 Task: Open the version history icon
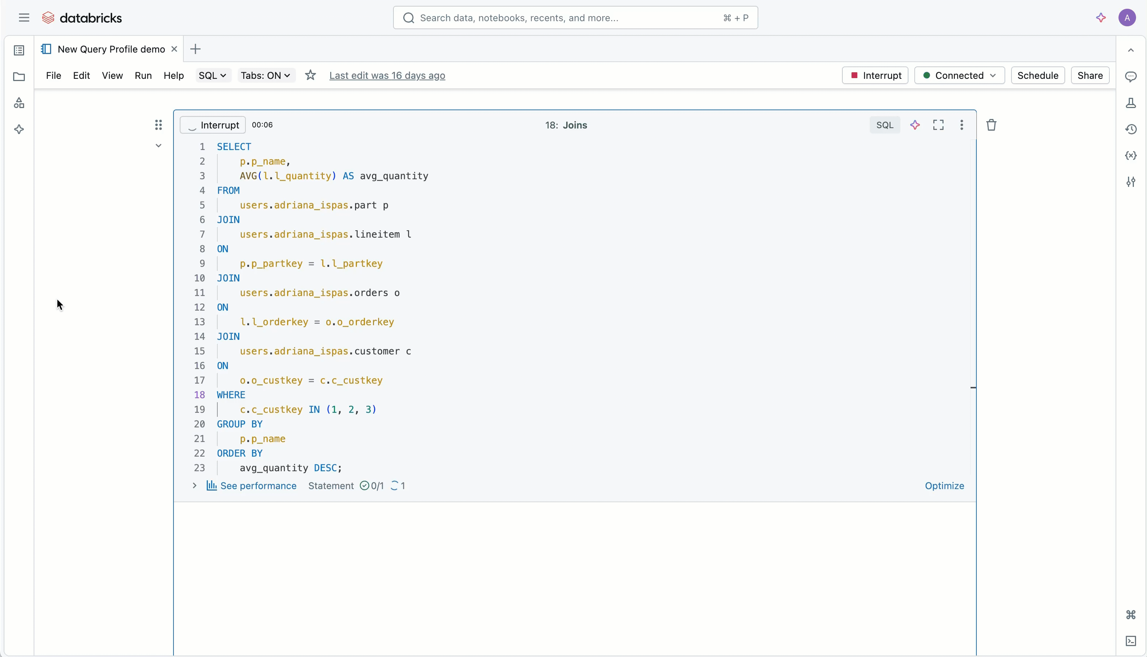[1130, 130]
